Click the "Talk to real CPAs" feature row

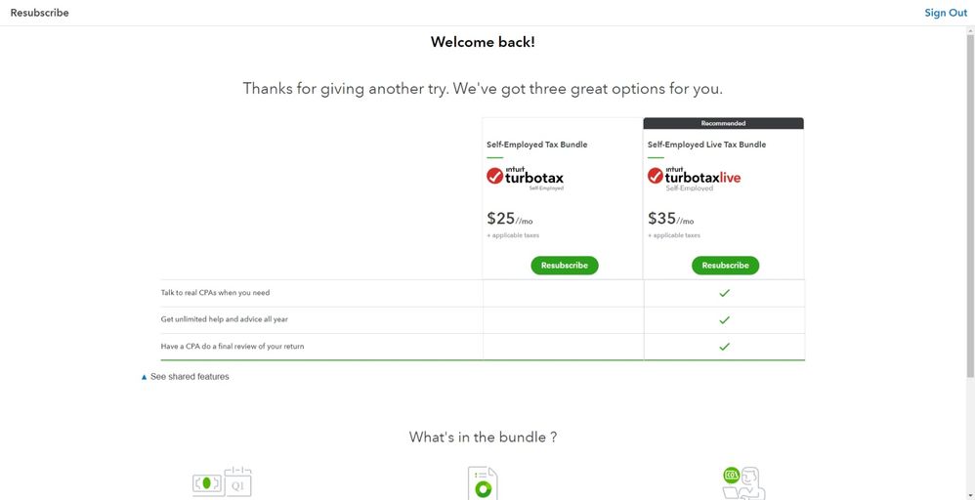[215, 293]
